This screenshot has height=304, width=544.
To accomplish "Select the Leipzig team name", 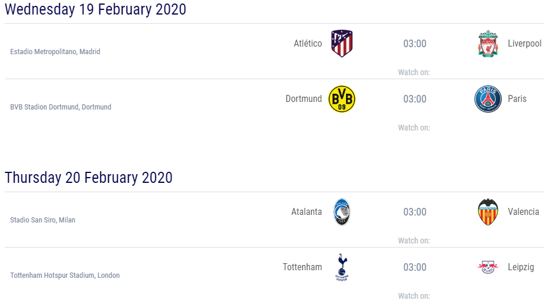I will pos(521,267).
